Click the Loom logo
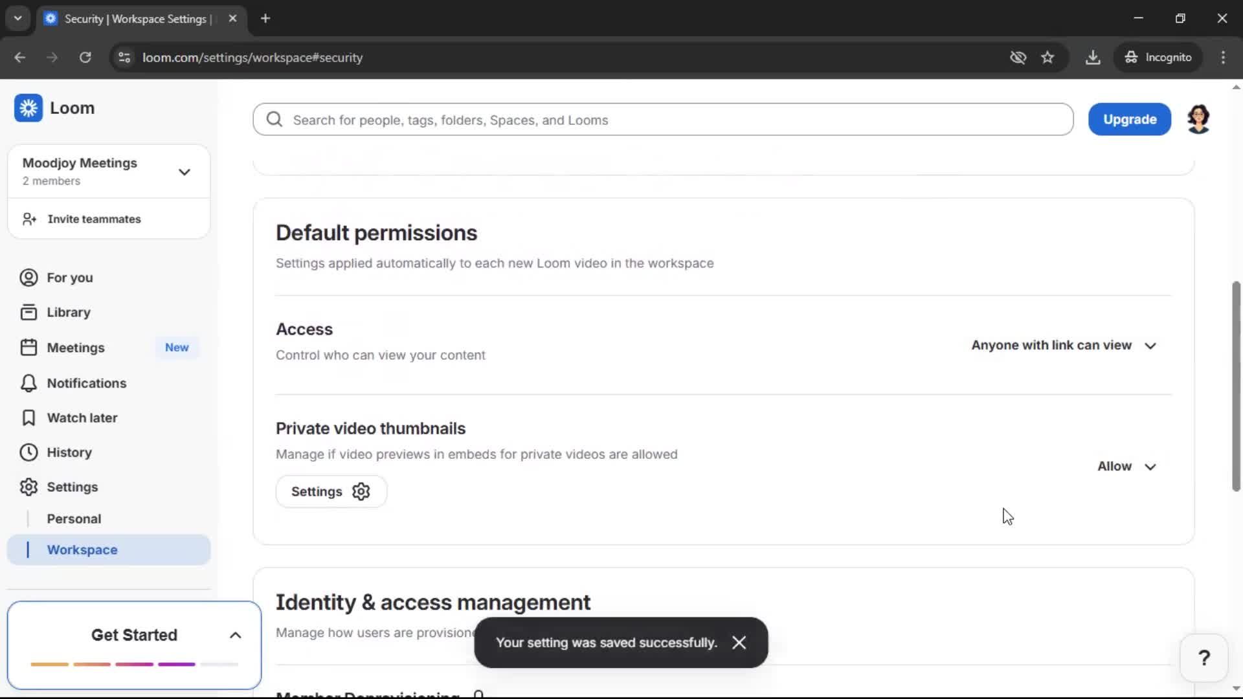The width and height of the screenshot is (1243, 699). click(x=55, y=107)
